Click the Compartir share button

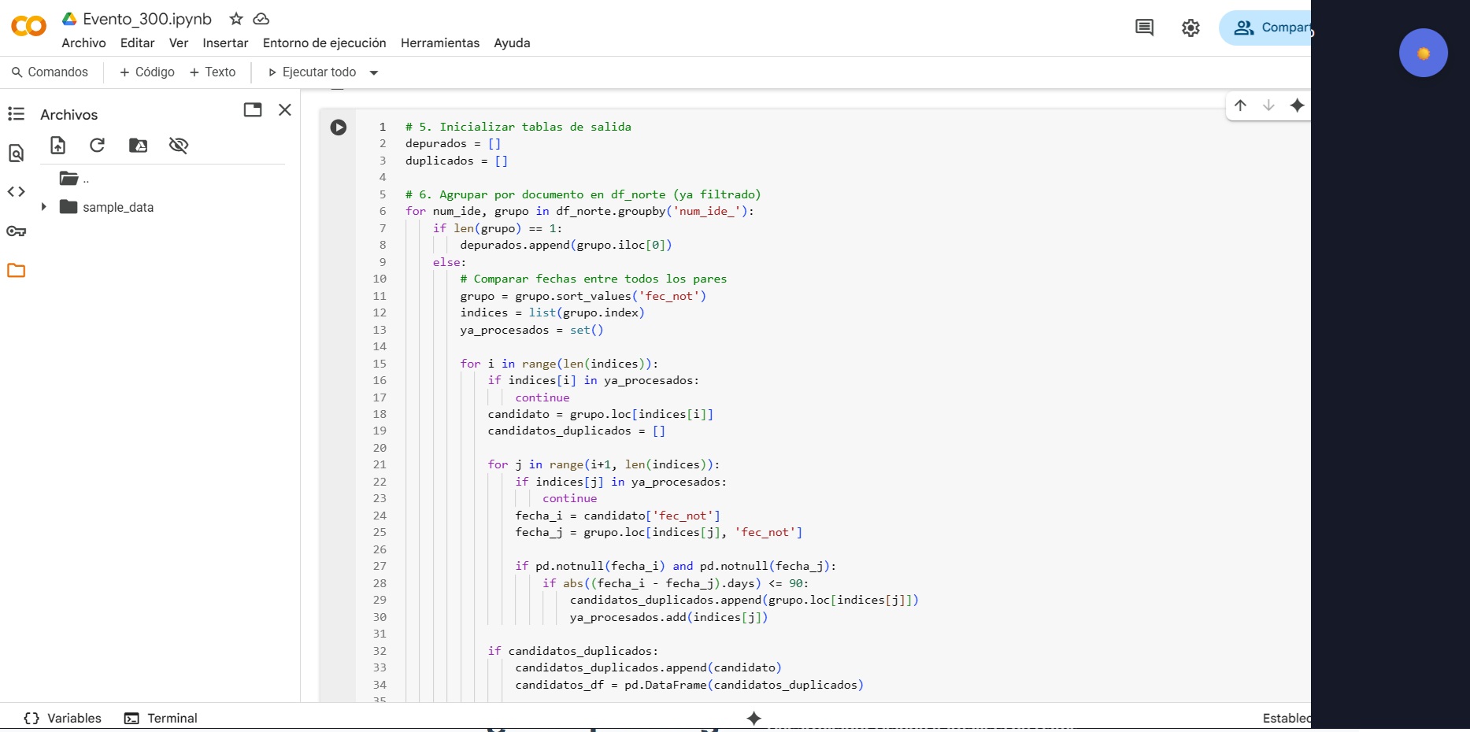1265,28
